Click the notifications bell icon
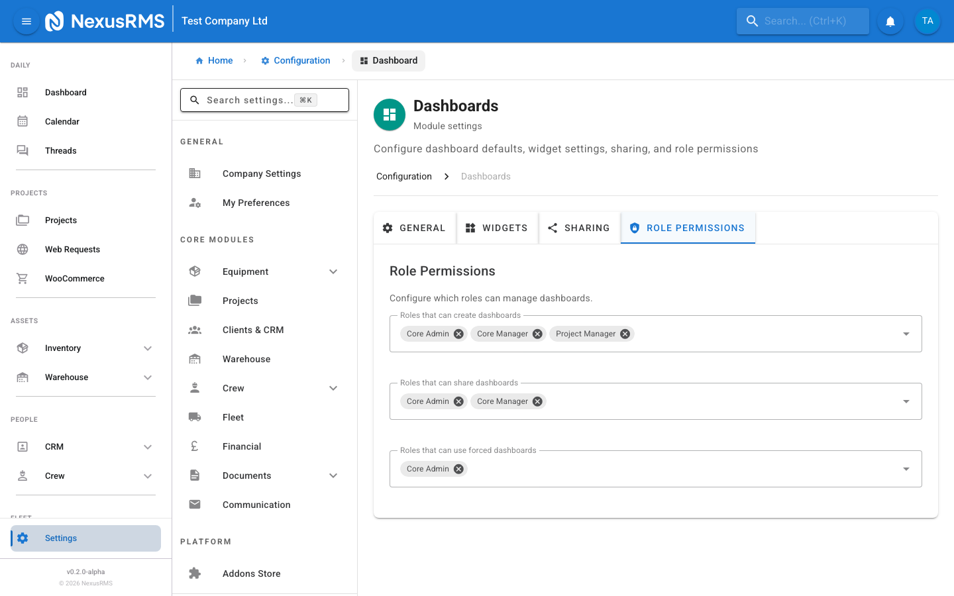This screenshot has width=954, height=596. (890, 21)
